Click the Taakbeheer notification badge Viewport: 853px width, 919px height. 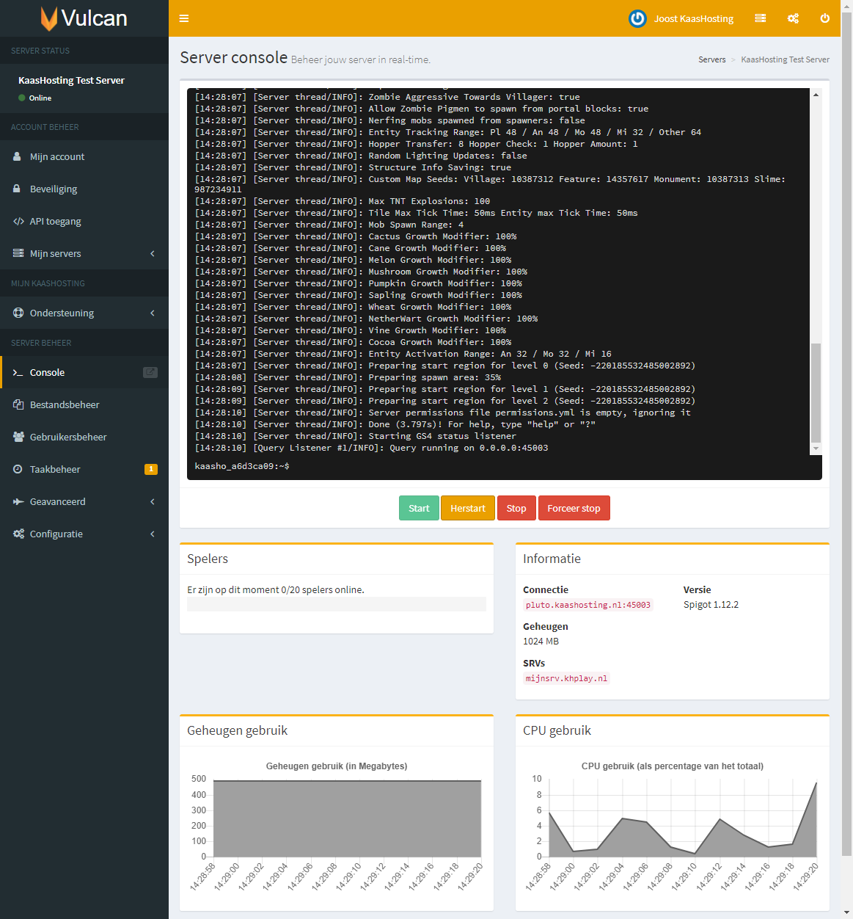point(151,469)
